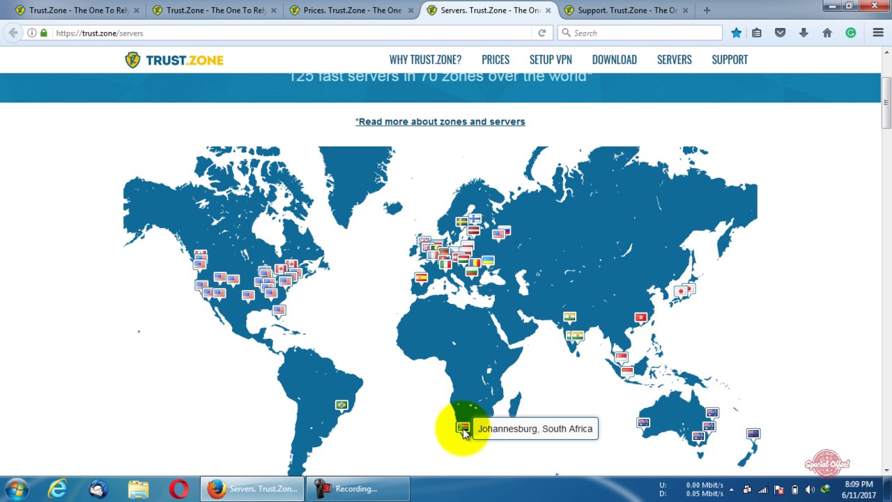Viewport: 892px width, 502px height.
Task: Focus the Firefox search box
Action: [640, 33]
